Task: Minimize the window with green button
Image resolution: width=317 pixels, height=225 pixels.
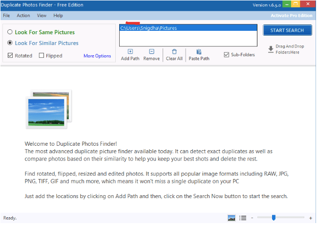Action: 287,4
